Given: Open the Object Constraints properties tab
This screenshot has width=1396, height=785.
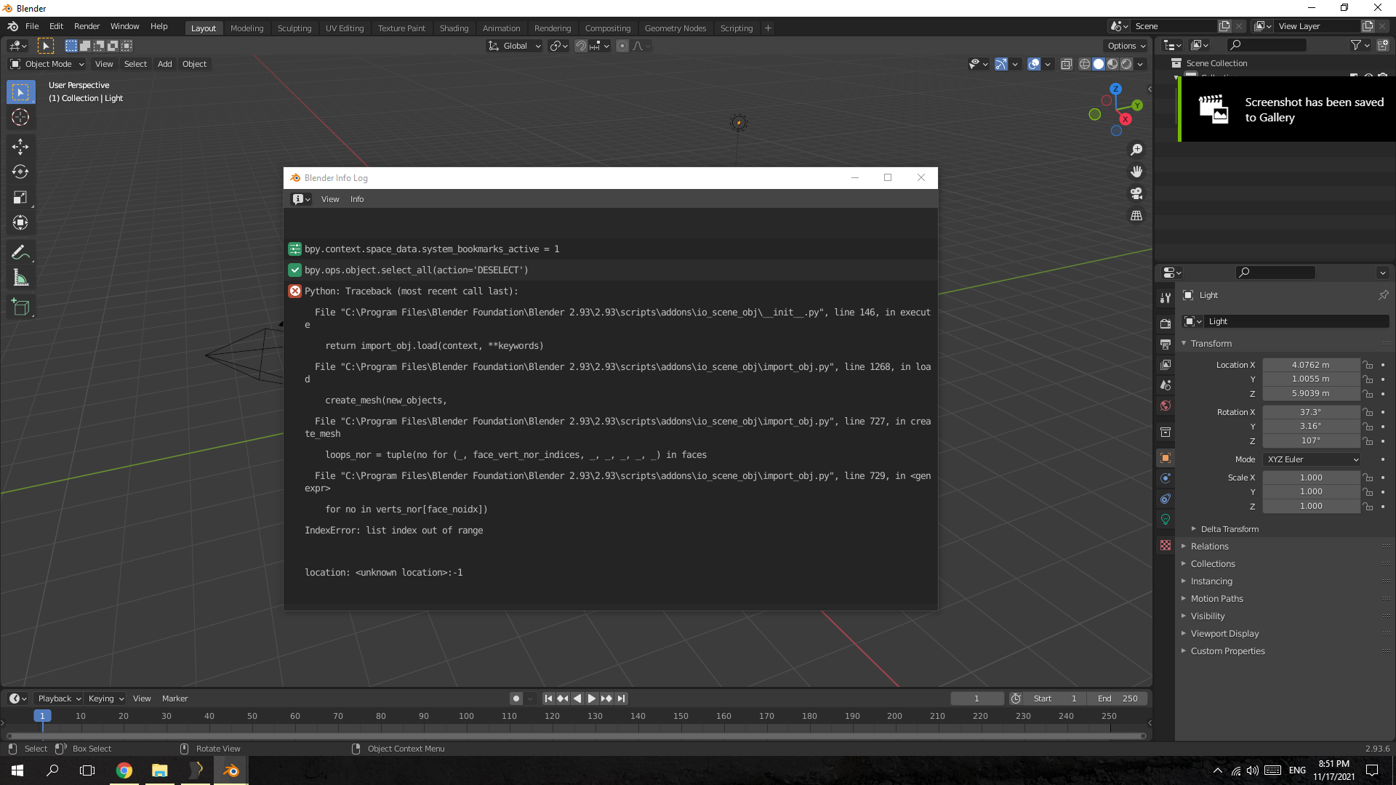Looking at the screenshot, I should click(x=1166, y=499).
